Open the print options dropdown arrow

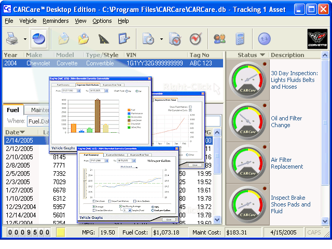point(25,39)
